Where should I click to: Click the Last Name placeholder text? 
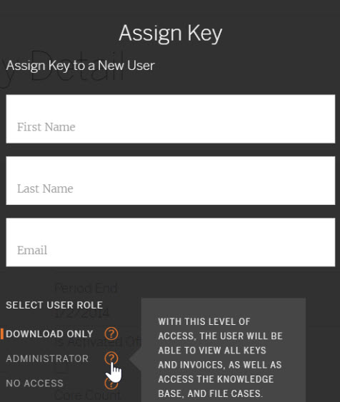tap(45, 189)
